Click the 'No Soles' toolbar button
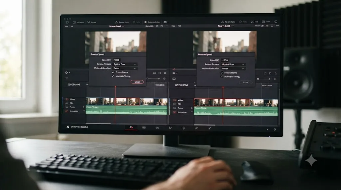 [78, 22]
